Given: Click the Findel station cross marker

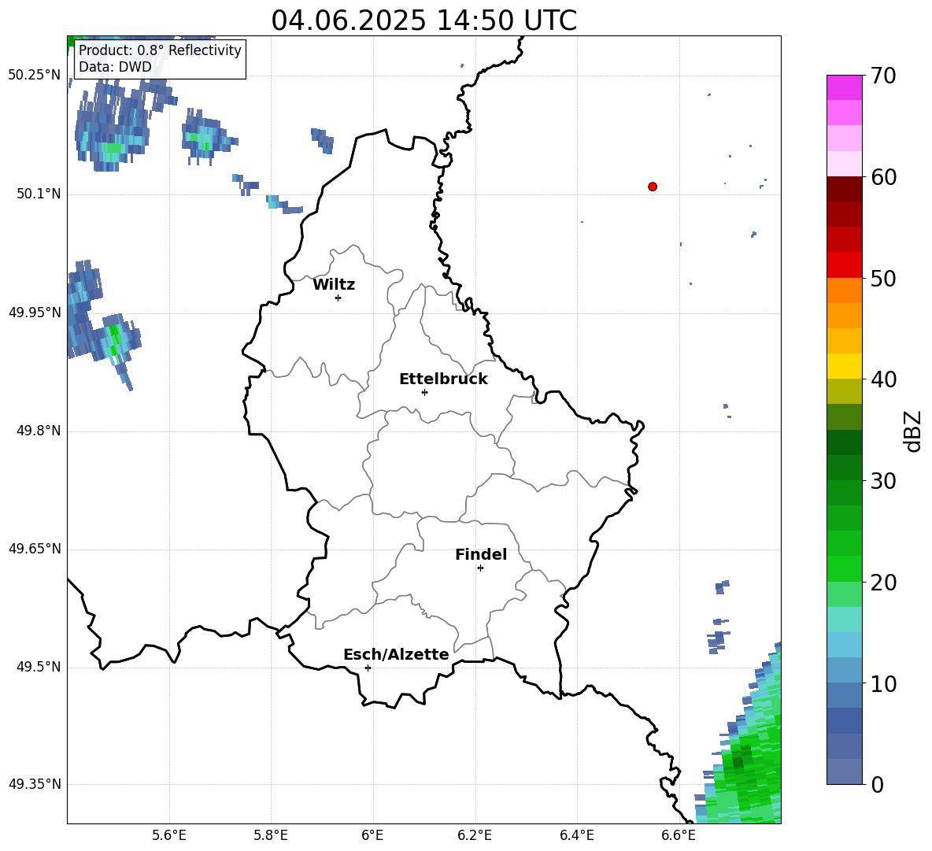Looking at the screenshot, I should [x=480, y=568].
